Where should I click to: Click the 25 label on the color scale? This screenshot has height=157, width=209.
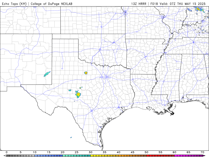(77, 152)
